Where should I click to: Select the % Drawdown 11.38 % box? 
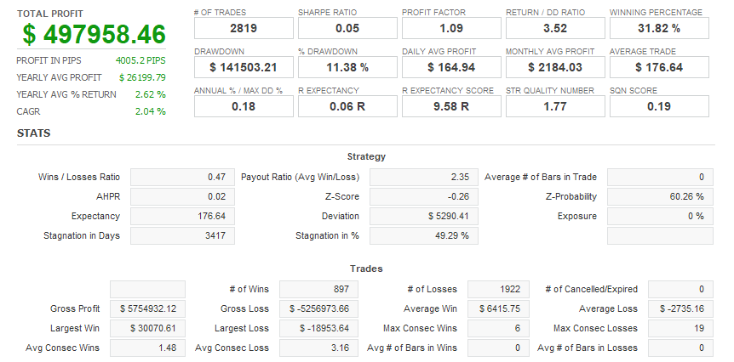pyautogui.click(x=347, y=67)
